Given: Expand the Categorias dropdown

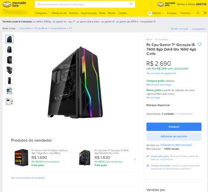Looking at the screenshot, I should tap(42, 13).
